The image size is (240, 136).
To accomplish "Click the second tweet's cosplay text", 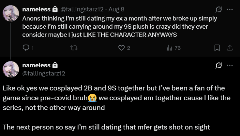I will pyautogui.click(x=117, y=98).
